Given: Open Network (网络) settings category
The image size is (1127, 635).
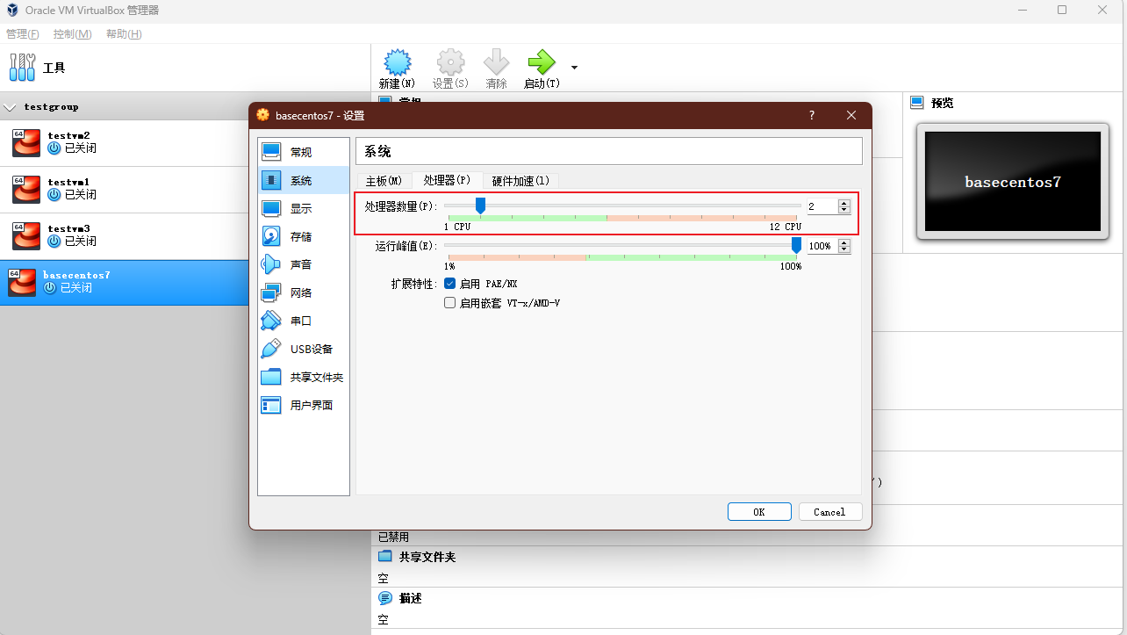Looking at the screenshot, I should click(x=303, y=292).
